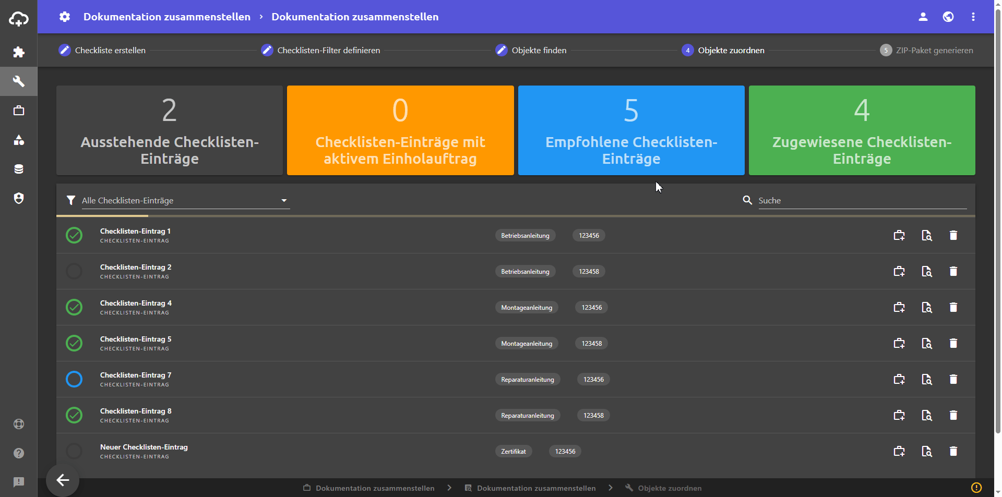1002x497 pixels.
Task: Toggle blue status circle of Checklisten-Eintrag 7
Action: [x=74, y=380]
